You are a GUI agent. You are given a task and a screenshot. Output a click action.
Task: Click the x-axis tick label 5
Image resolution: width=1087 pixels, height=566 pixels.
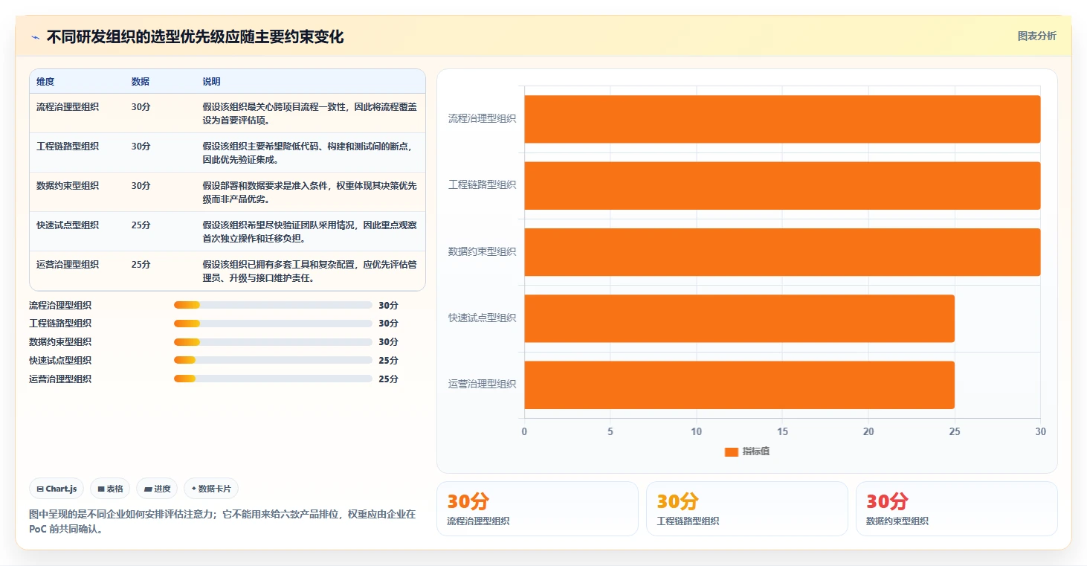(x=610, y=431)
